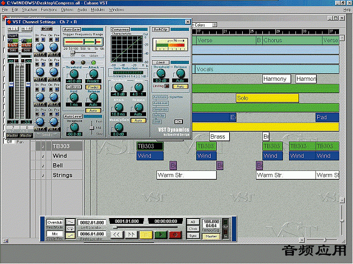This screenshot has height=264, width=353.
Task: Click the AutoLevel Fast/Mid/Slow slider
Action: [91, 127]
